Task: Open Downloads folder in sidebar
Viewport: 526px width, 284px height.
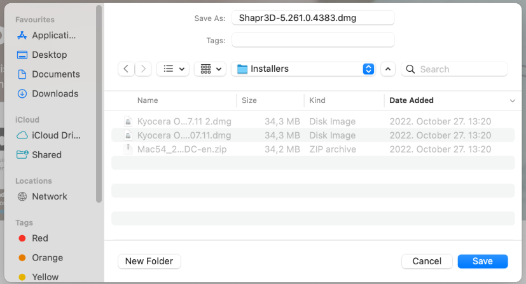Action: 55,93
